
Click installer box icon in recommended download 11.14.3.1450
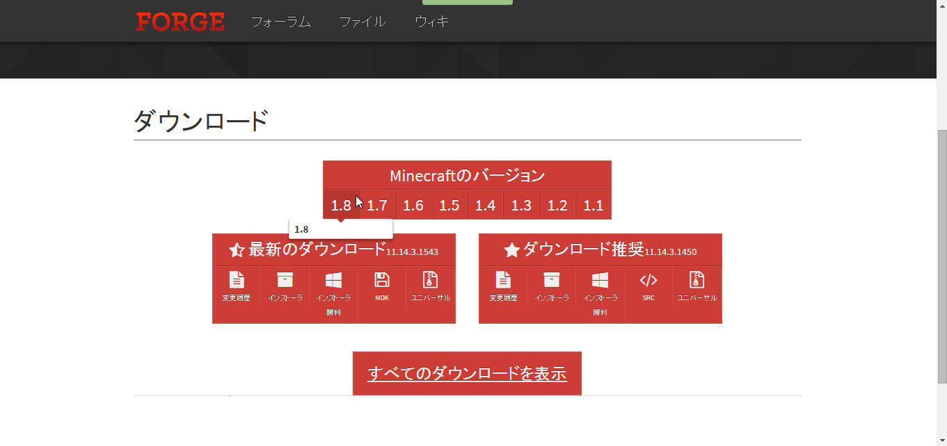coord(552,280)
